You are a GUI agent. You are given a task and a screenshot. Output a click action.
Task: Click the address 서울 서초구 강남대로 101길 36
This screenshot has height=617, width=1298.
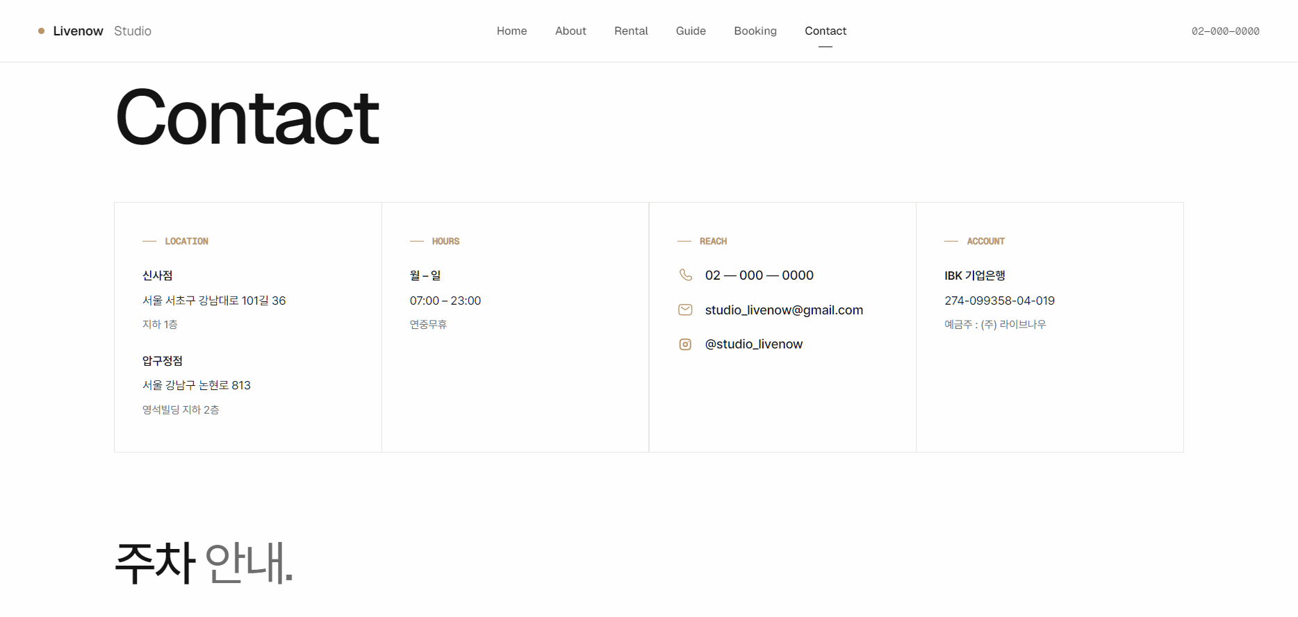click(x=214, y=301)
